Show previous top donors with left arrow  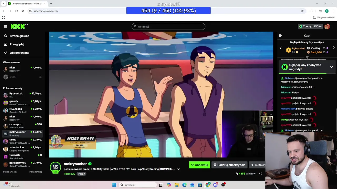tap(280, 48)
